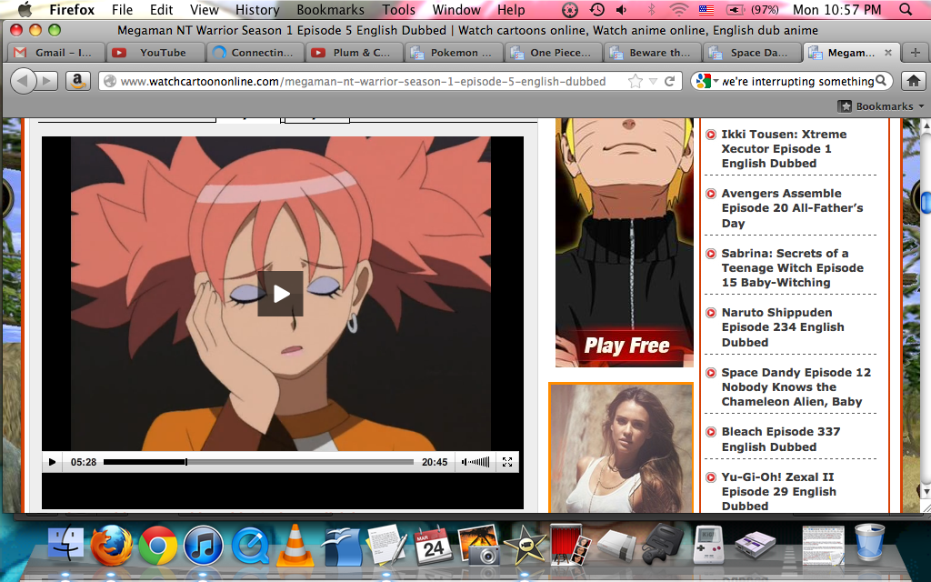Open Naruto Shippuden Episode 234 link

coord(783,327)
